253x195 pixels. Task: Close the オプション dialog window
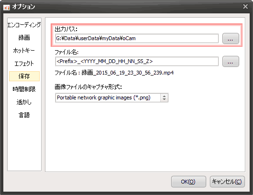(245, 7)
